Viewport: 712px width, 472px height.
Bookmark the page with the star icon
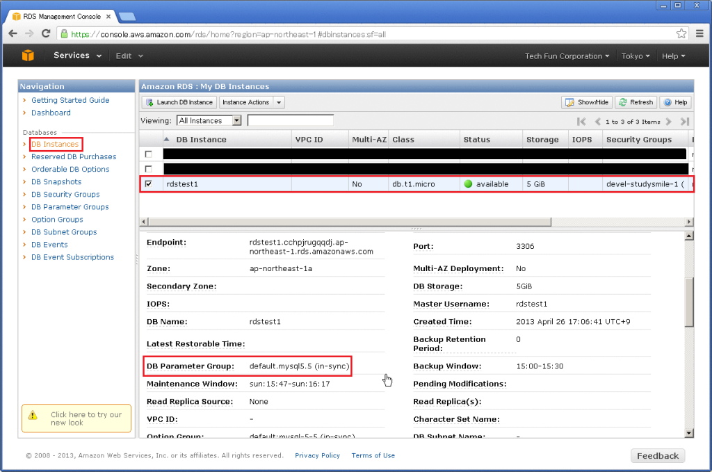click(x=681, y=33)
